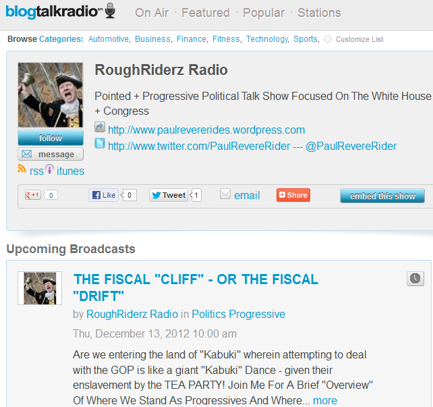Open the Stations navigation tab
433x407 pixels.
(x=319, y=13)
